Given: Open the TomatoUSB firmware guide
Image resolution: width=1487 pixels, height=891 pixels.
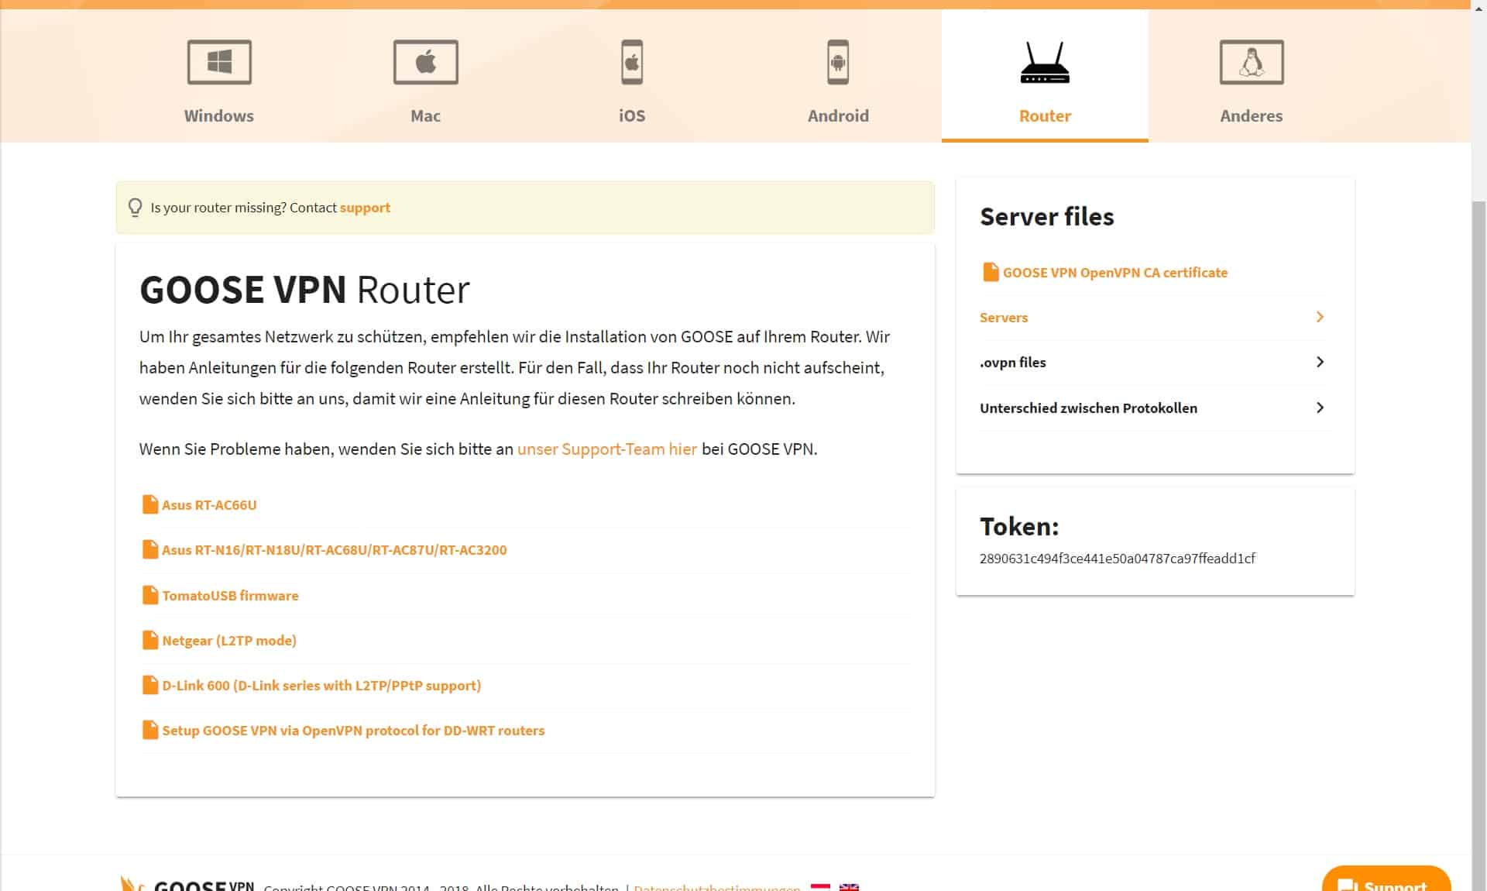Looking at the screenshot, I should pos(230,596).
